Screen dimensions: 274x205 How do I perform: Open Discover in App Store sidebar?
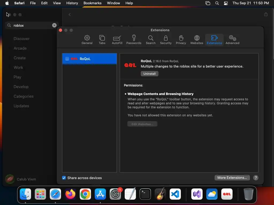coord(21,39)
